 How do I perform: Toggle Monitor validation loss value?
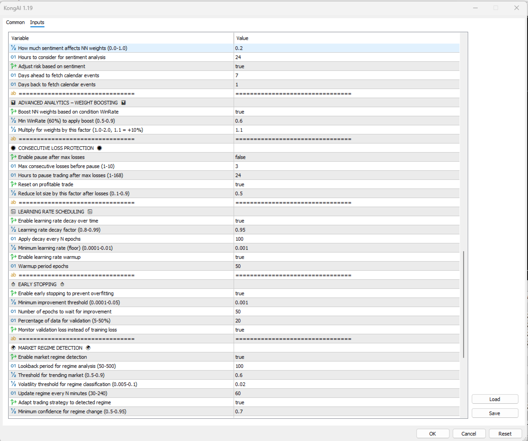[x=347, y=330]
